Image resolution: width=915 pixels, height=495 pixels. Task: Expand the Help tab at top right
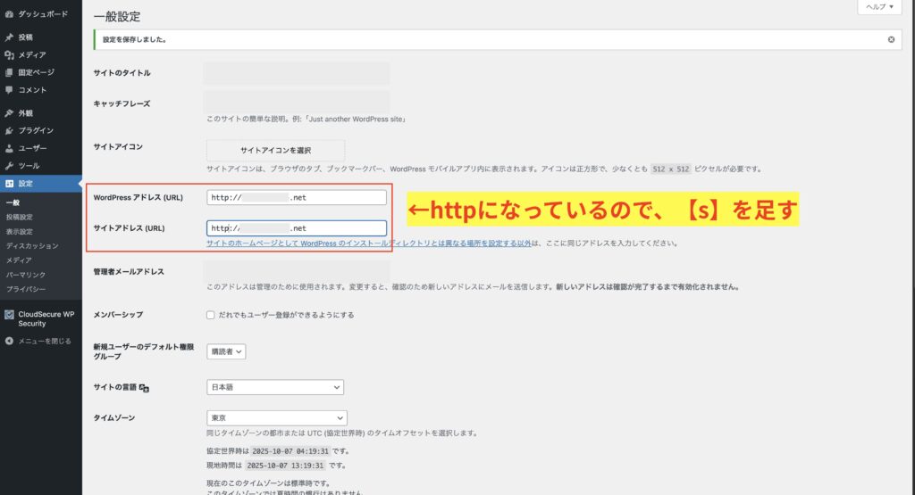880,7
